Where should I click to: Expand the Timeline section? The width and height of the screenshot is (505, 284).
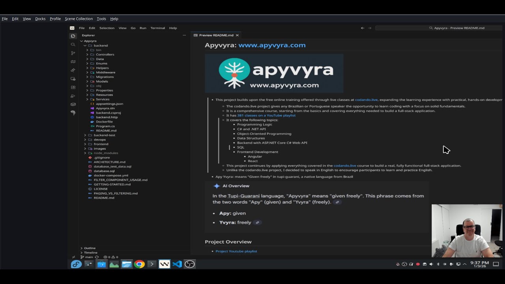click(90, 252)
